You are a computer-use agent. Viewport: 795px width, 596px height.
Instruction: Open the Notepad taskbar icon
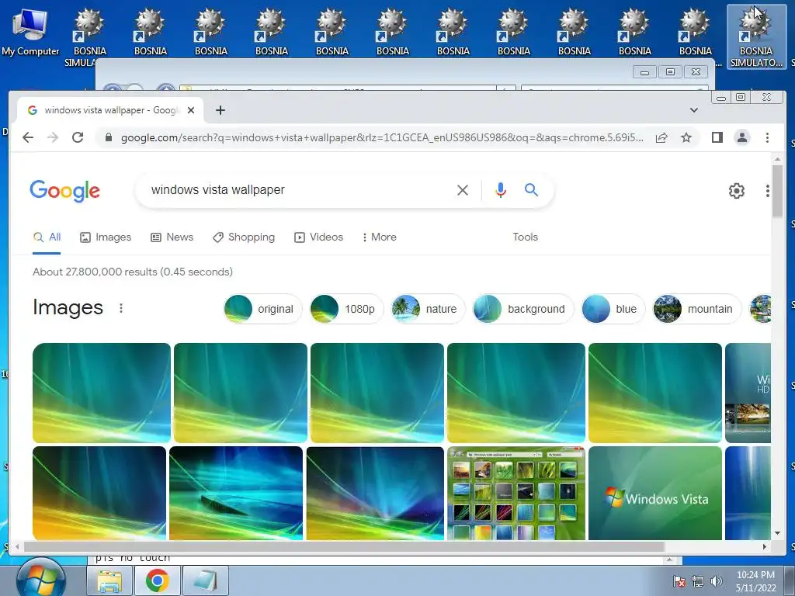click(x=205, y=580)
